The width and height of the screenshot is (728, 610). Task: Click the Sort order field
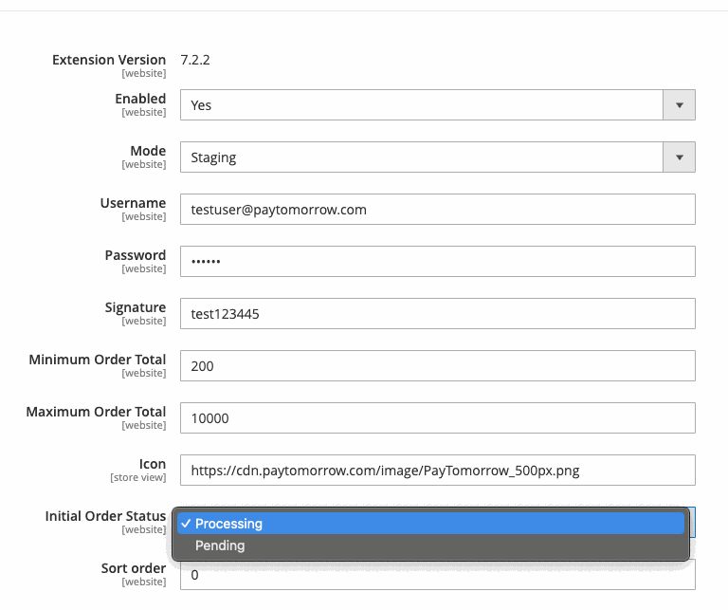438,575
